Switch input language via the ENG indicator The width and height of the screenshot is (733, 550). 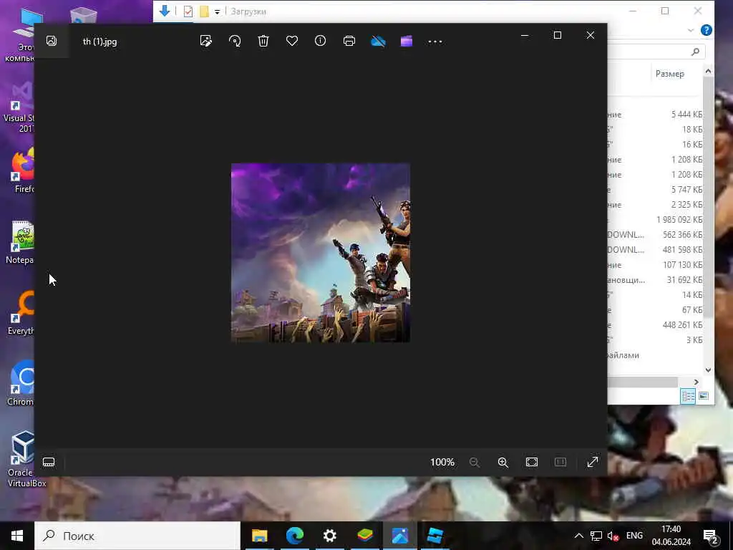[634, 536]
